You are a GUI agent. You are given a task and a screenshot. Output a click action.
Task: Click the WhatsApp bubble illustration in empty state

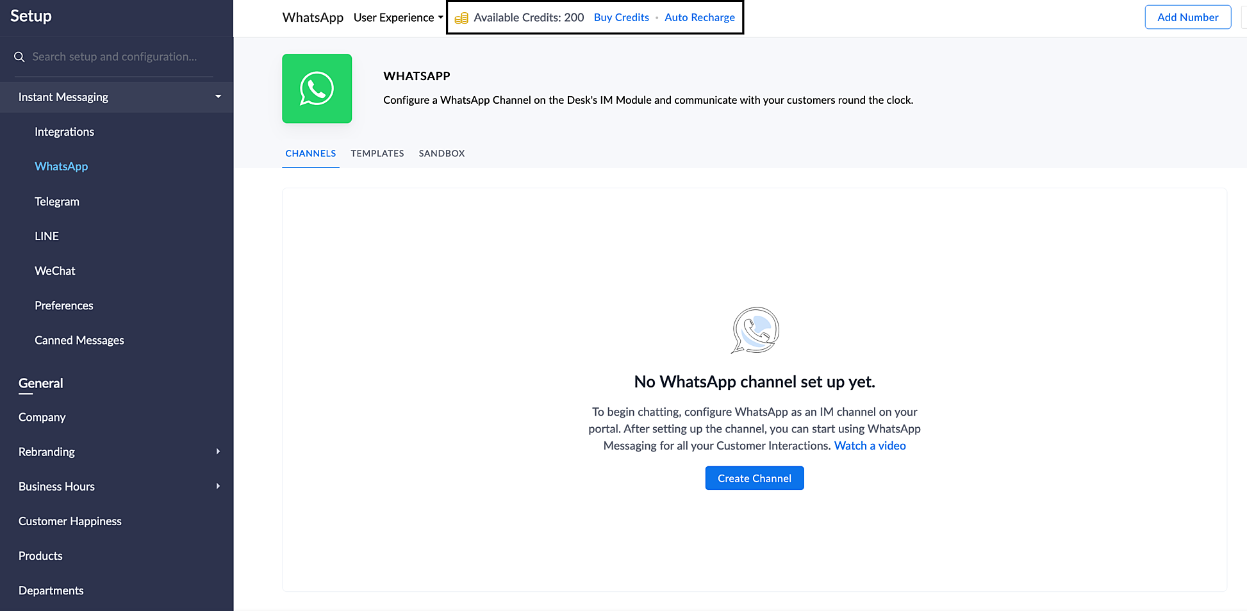pyautogui.click(x=755, y=330)
